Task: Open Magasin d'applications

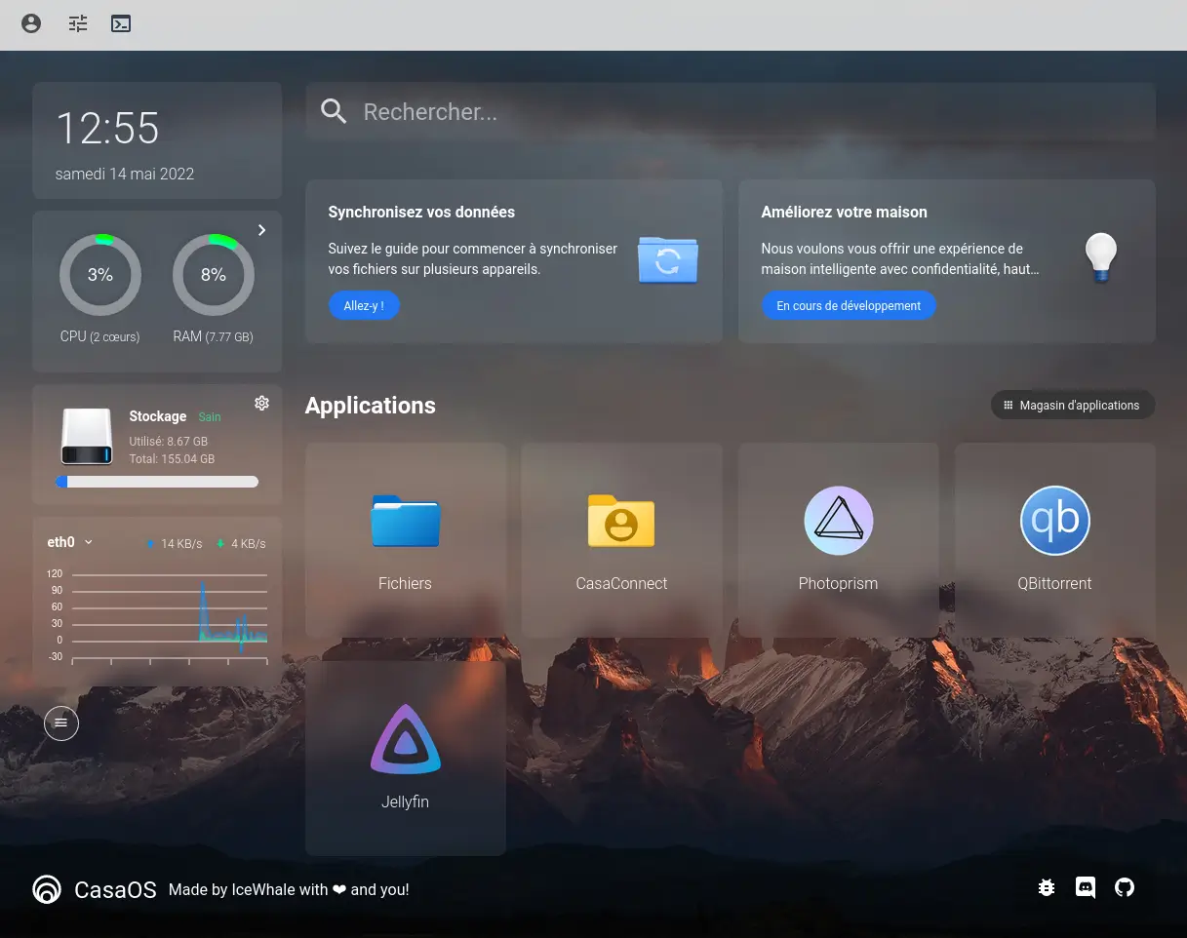Action: [x=1072, y=406]
